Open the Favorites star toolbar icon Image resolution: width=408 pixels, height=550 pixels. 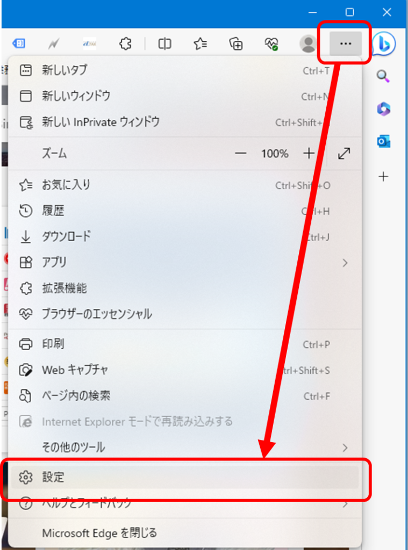[x=200, y=44]
